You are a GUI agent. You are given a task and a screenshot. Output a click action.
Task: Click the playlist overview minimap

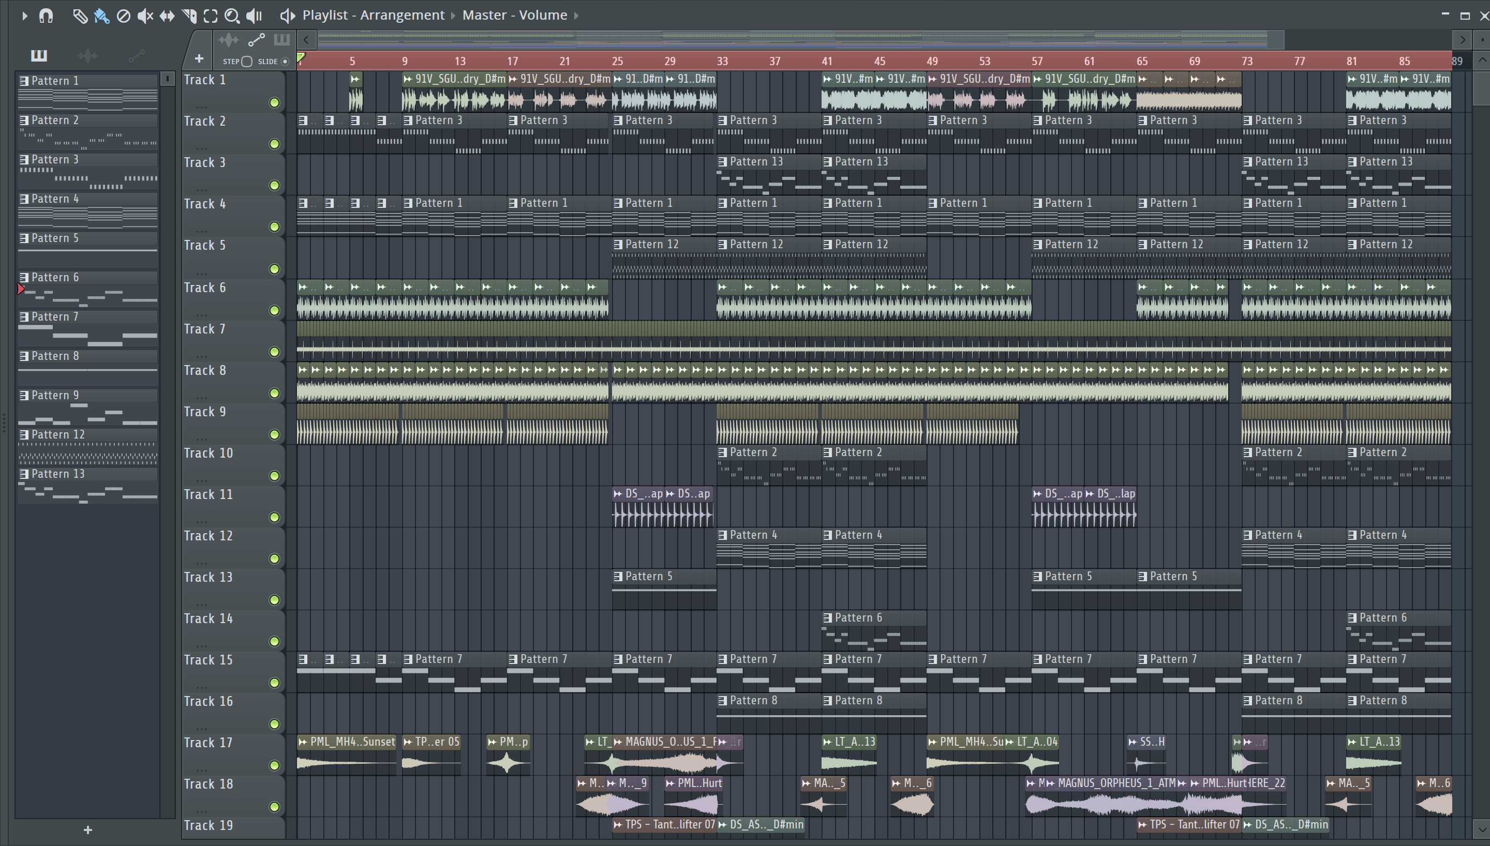point(800,39)
